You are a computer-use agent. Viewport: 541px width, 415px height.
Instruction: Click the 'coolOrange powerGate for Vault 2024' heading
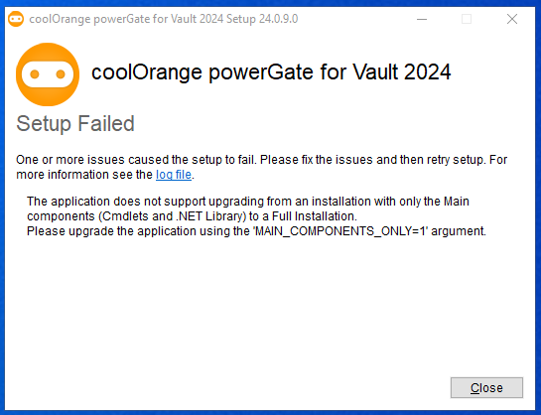coord(271,72)
